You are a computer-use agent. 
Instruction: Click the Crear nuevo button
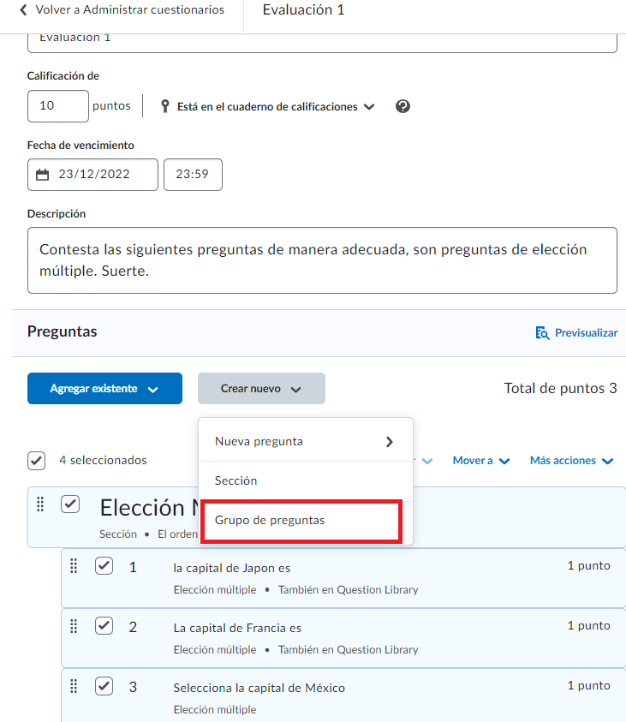pos(261,389)
